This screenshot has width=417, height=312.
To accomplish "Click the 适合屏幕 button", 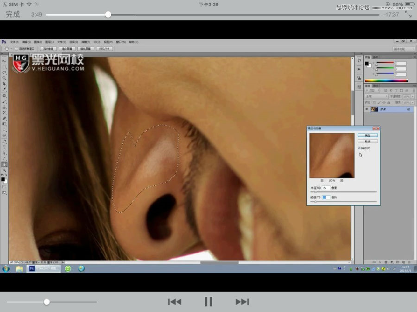I will click(67, 49).
